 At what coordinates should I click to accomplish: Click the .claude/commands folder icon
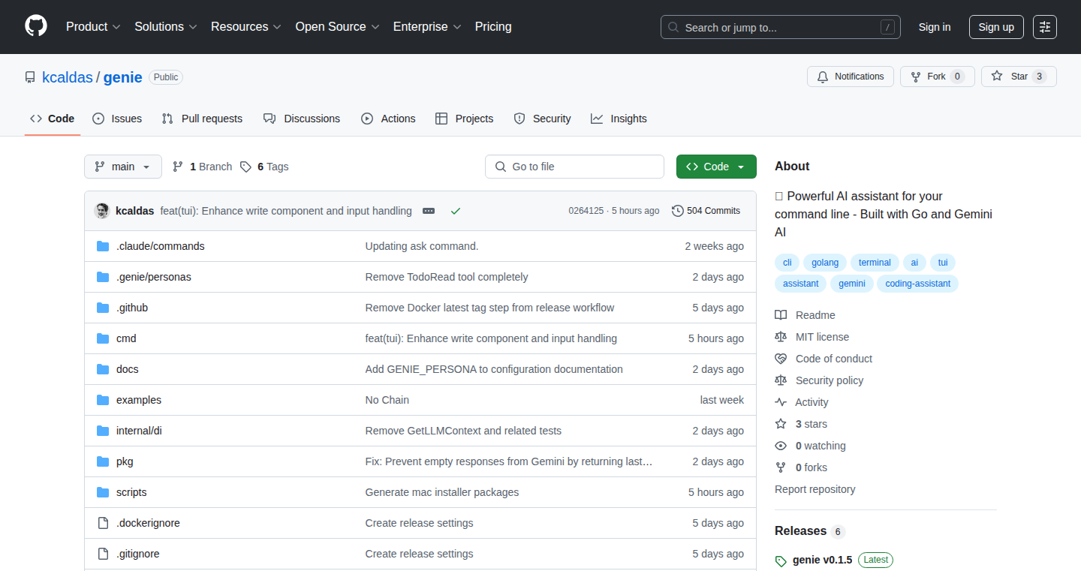[103, 246]
